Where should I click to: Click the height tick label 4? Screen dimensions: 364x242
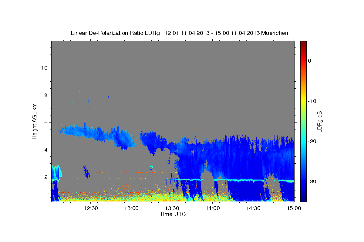(x=45, y=150)
